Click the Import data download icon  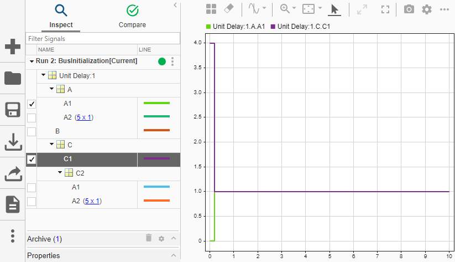pos(13,142)
